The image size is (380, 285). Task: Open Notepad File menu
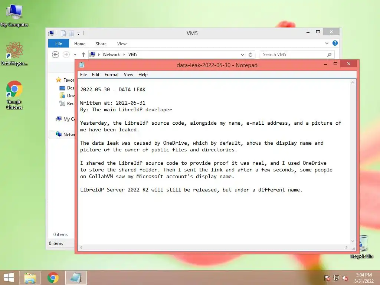coord(83,74)
